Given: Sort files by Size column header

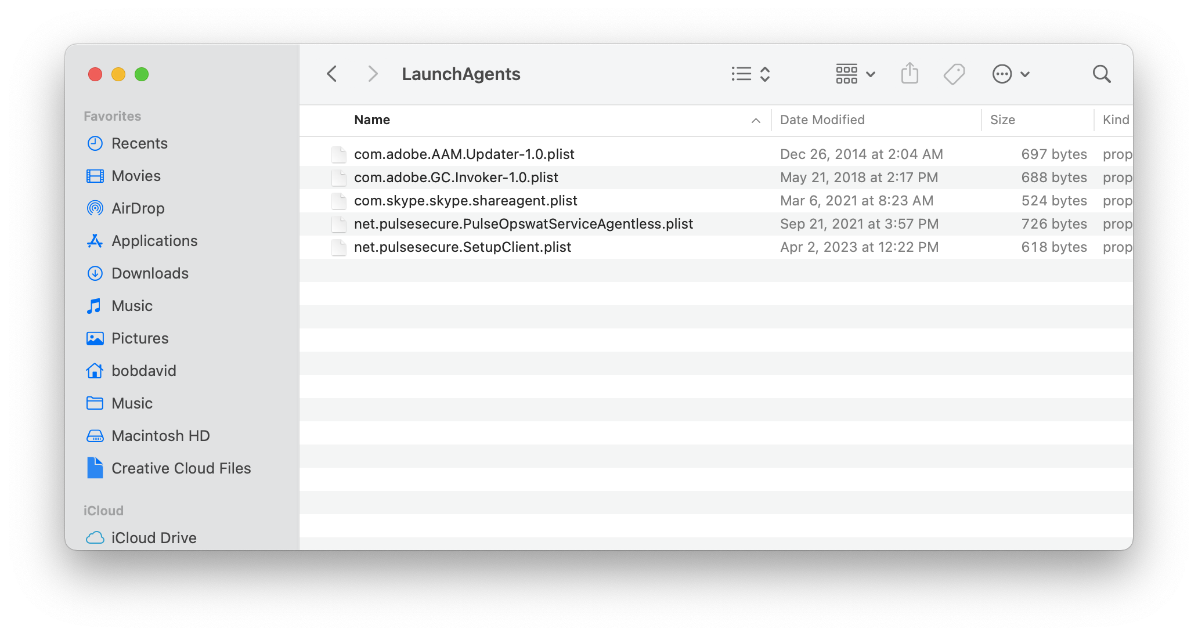Looking at the screenshot, I should [1002, 120].
